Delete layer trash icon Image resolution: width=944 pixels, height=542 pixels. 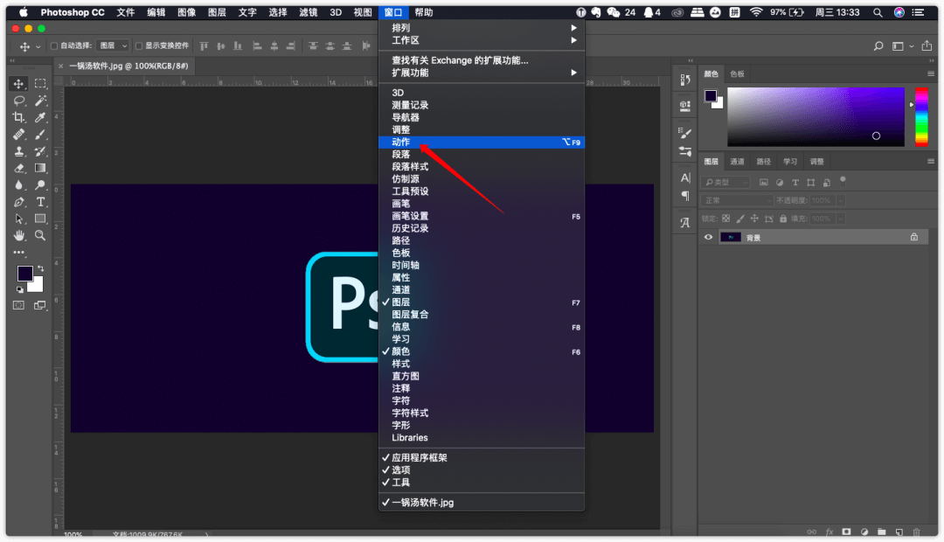tap(916, 532)
